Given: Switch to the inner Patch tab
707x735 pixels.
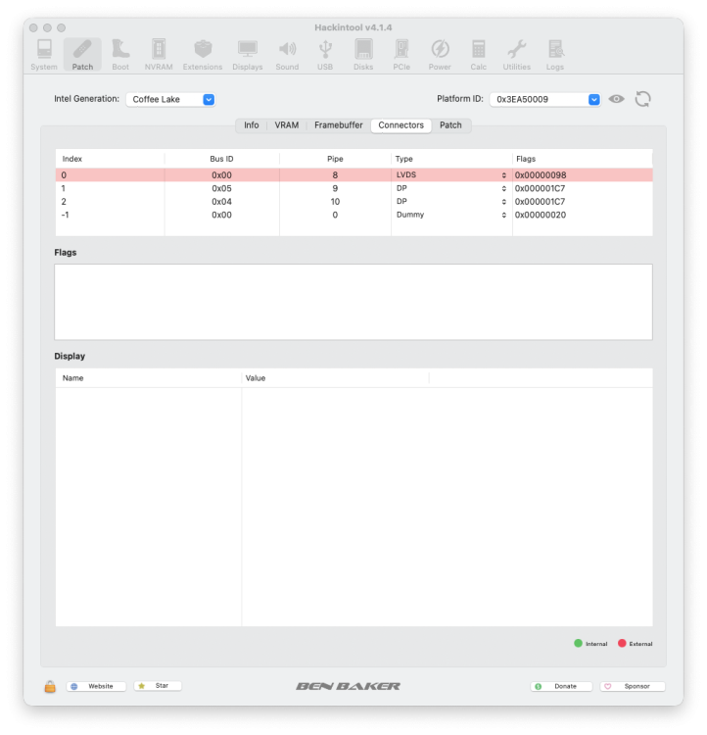Looking at the screenshot, I should pyautogui.click(x=450, y=125).
